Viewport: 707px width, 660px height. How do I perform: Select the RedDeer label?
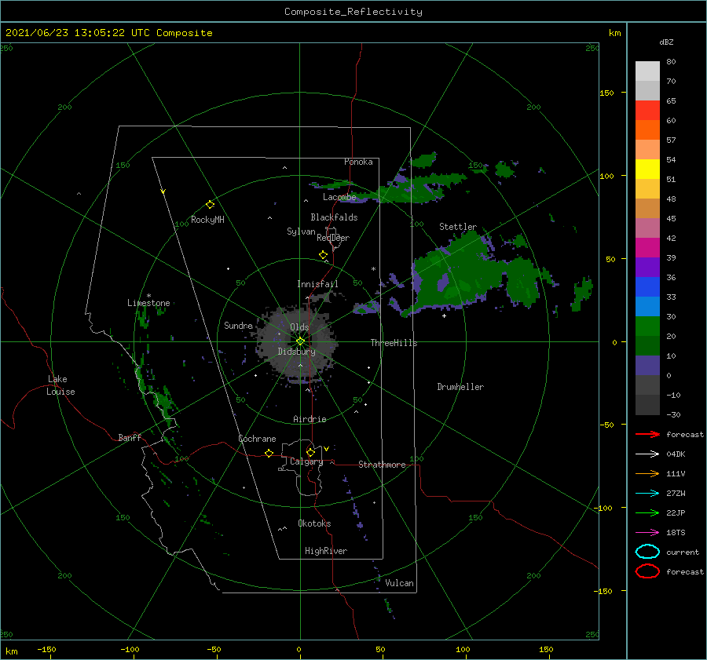tap(333, 238)
